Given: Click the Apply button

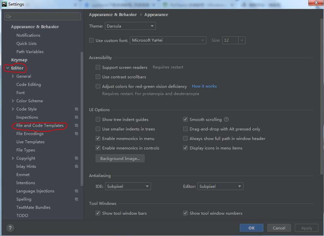Looking at the screenshot, I should pyautogui.click(x=307, y=228).
